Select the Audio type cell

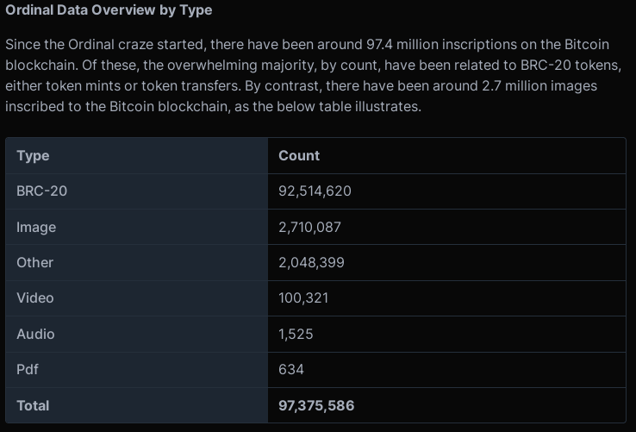point(35,335)
